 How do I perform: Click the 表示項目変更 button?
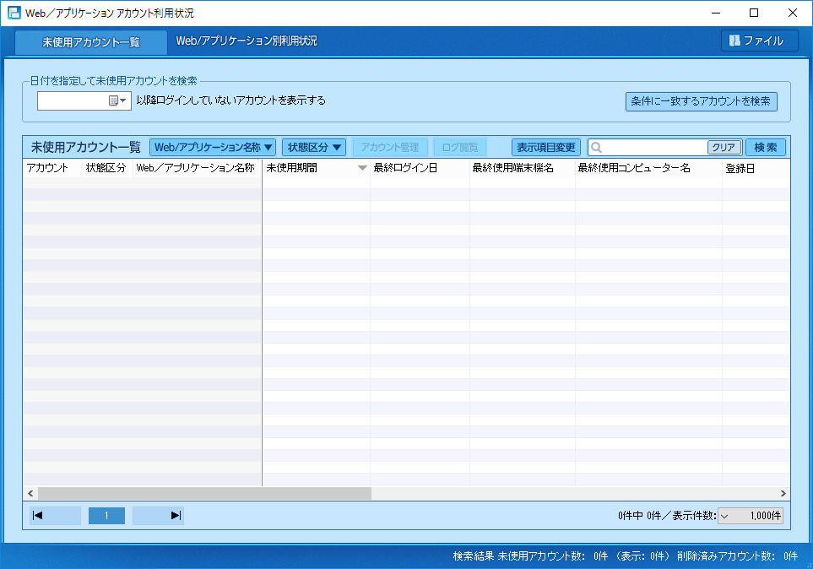pyautogui.click(x=546, y=147)
